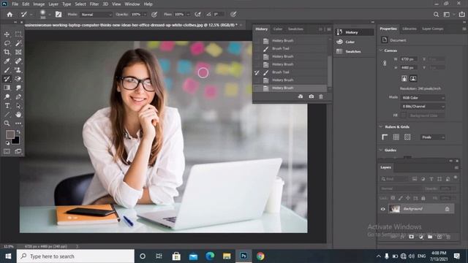
Task: Open the 8 Bits/Channel dropdown
Action: [x=423, y=107]
